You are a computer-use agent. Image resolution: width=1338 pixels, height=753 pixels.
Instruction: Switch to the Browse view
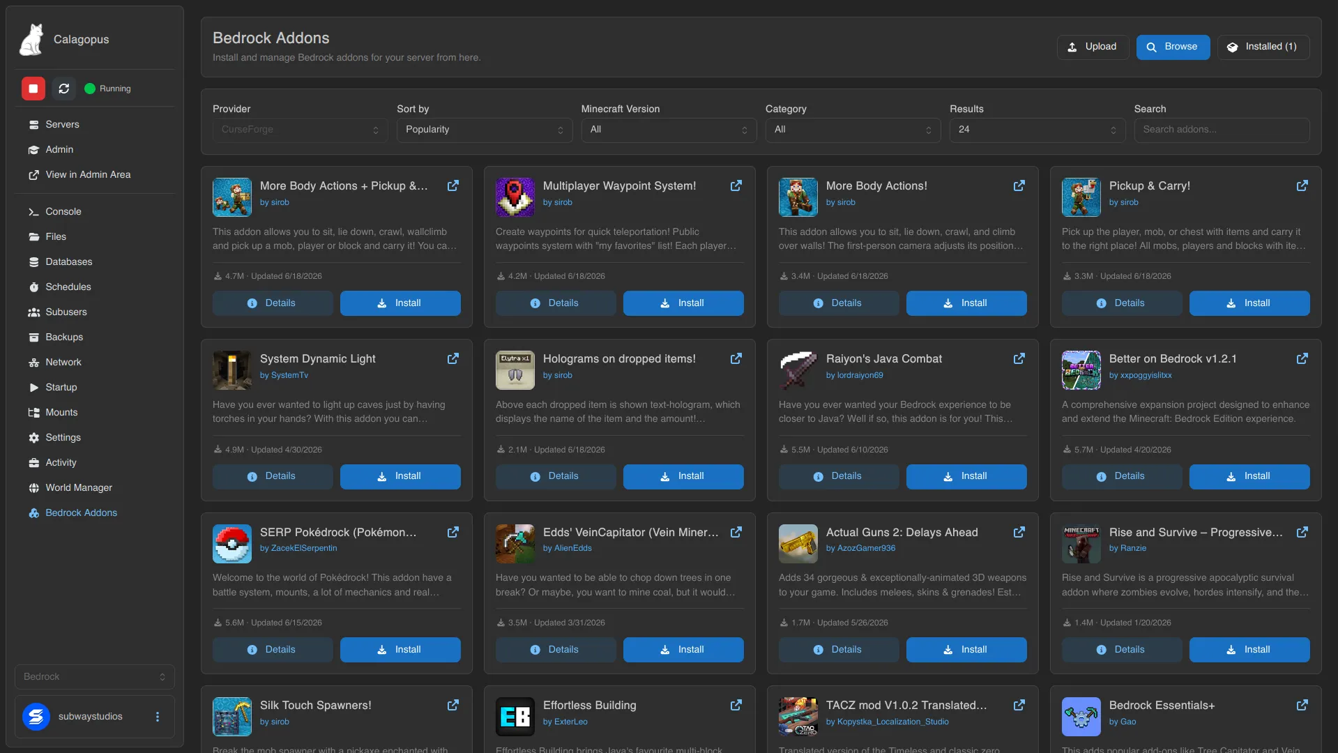point(1173,47)
